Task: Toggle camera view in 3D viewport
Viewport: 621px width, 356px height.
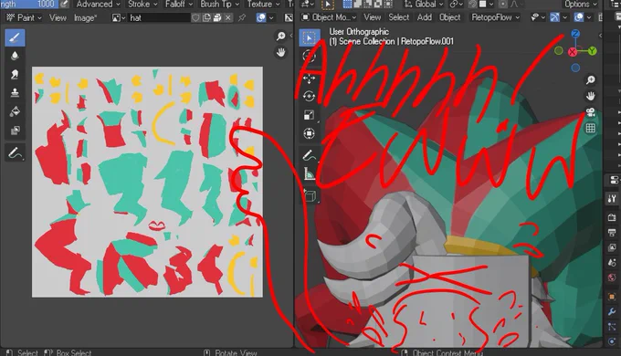Action: point(591,112)
